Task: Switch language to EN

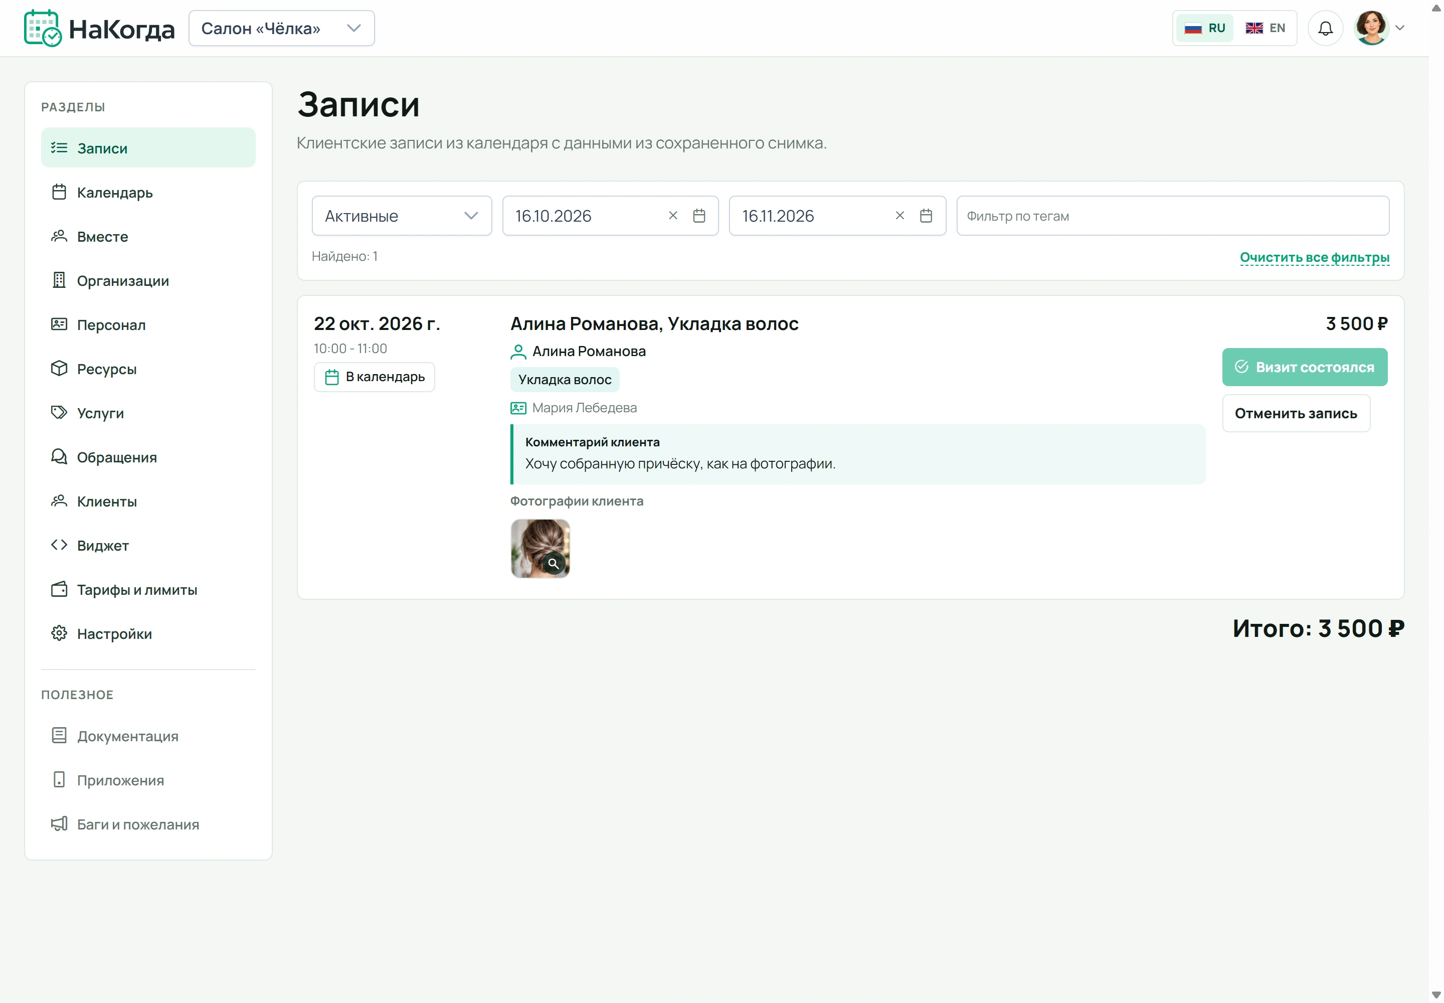Action: click(1266, 28)
